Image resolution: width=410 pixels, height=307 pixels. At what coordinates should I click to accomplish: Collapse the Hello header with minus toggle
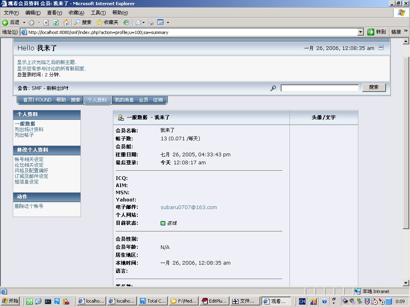[x=381, y=48]
